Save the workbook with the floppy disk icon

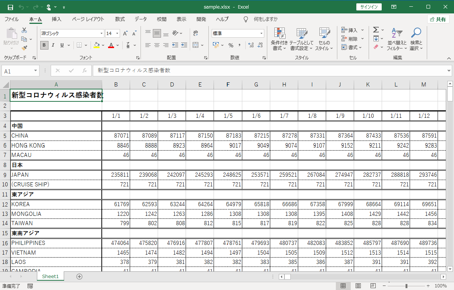point(10,7)
